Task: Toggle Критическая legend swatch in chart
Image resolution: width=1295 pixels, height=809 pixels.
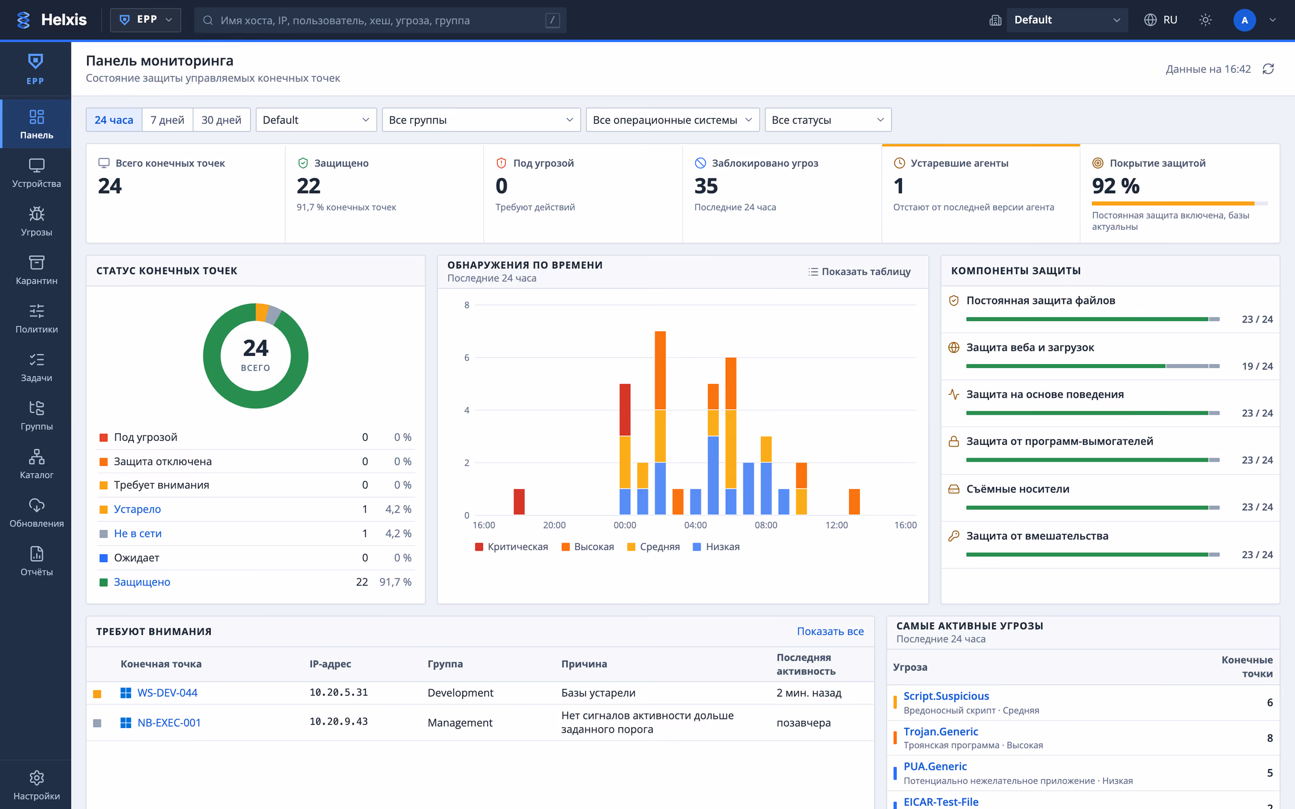Action: pyautogui.click(x=479, y=546)
